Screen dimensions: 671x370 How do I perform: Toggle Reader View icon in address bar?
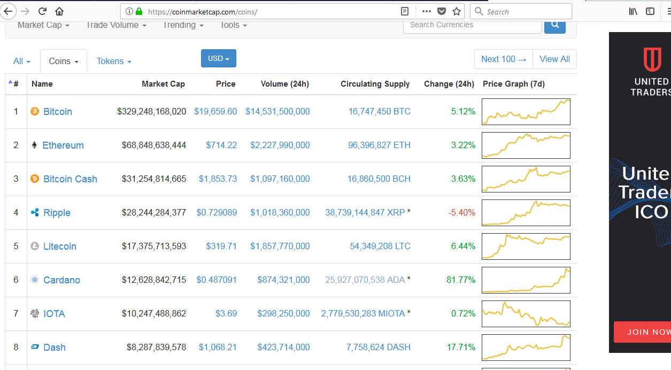[405, 11]
